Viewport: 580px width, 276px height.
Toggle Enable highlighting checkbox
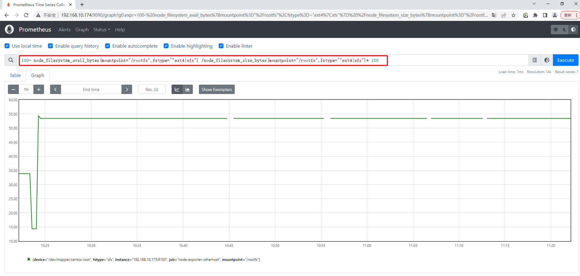point(166,46)
